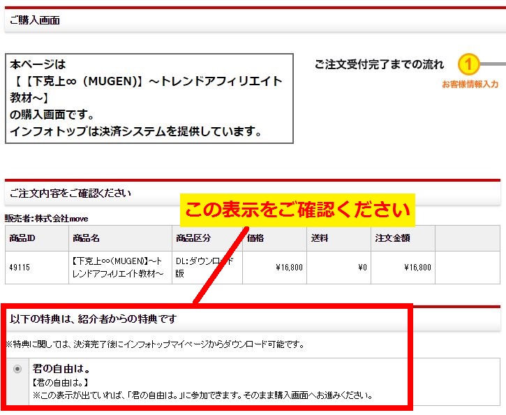Click the bonus download note about インフォトップマイページ
The height and width of the screenshot is (415, 506).
coord(155,344)
